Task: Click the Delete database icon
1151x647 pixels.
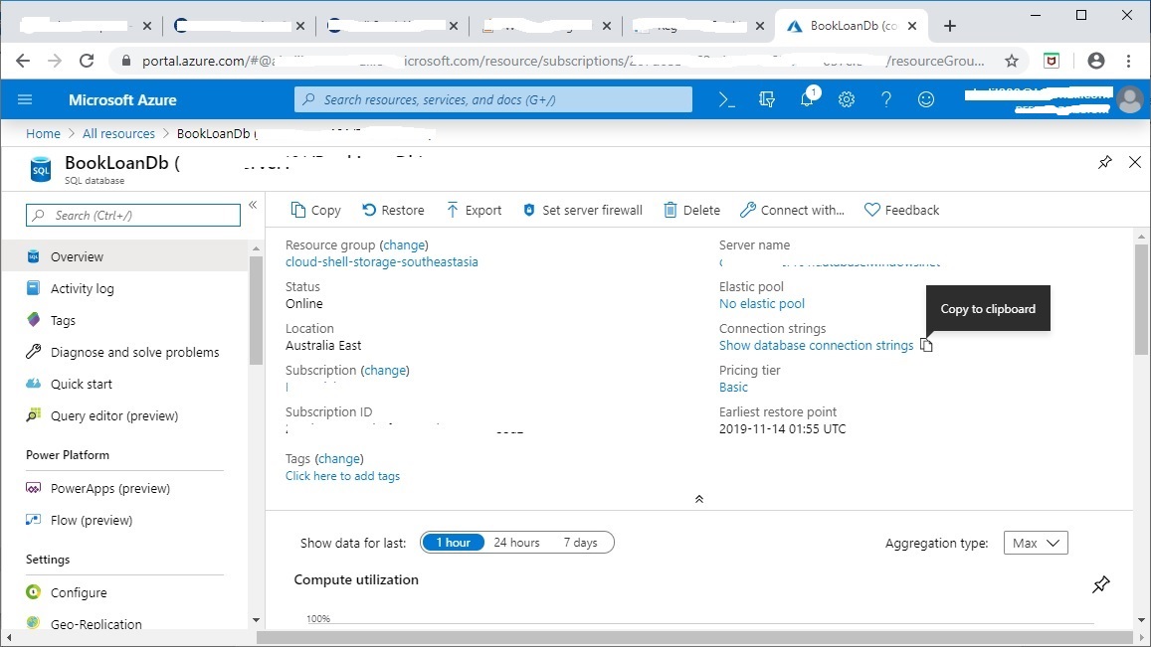Action: pyautogui.click(x=691, y=210)
